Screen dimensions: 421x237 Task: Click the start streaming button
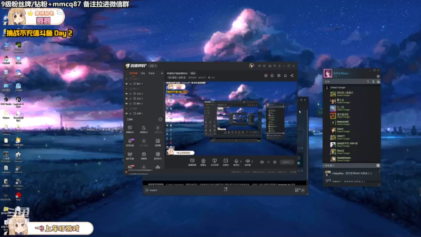point(286,162)
